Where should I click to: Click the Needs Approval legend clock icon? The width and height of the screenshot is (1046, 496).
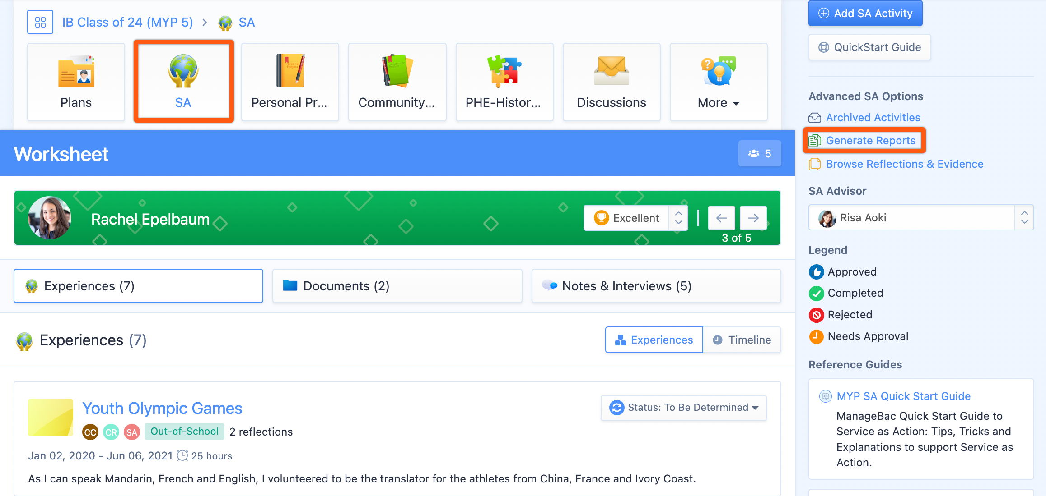[x=816, y=336]
